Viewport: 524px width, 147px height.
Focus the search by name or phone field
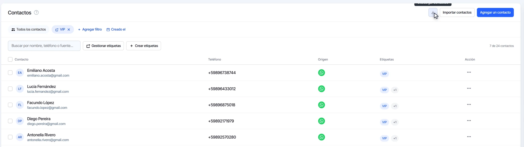click(44, 46)
